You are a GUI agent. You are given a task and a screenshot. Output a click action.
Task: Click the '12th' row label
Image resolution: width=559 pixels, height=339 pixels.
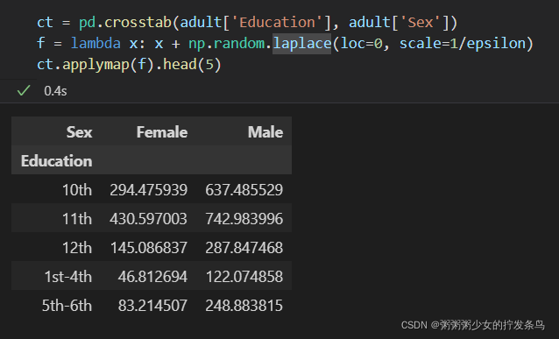pos(77,248)
